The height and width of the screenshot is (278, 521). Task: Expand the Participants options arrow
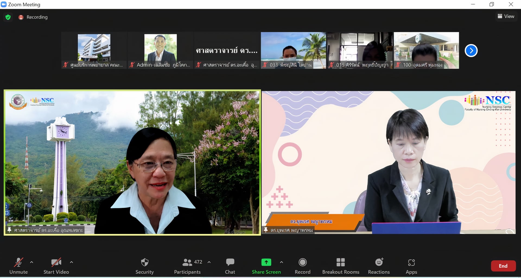tap(209, 262)
